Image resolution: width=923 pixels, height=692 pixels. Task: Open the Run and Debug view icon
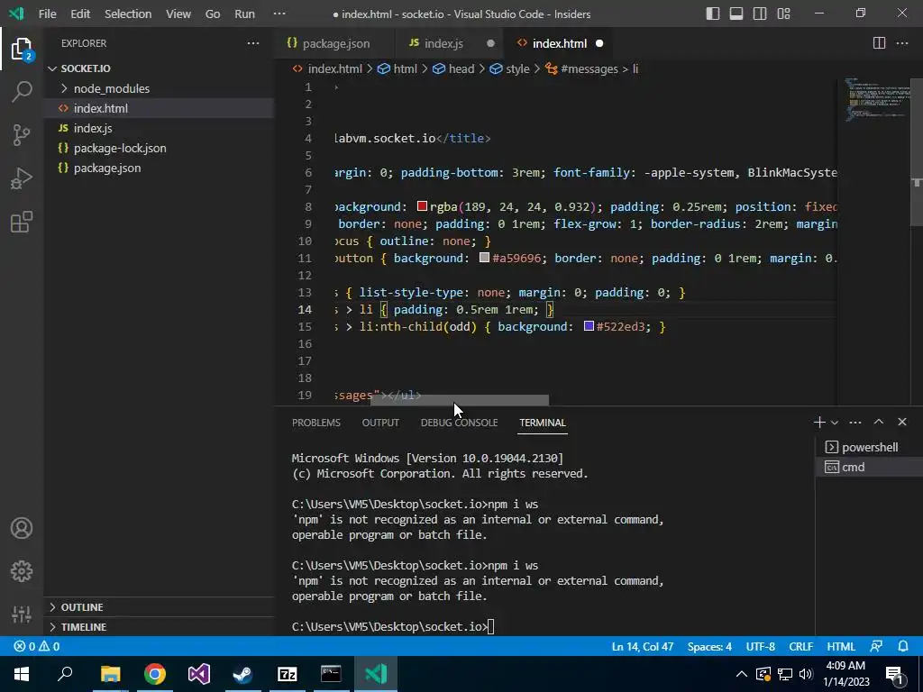click(22, 178)
